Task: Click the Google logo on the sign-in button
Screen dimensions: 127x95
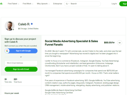Action: 7,51
